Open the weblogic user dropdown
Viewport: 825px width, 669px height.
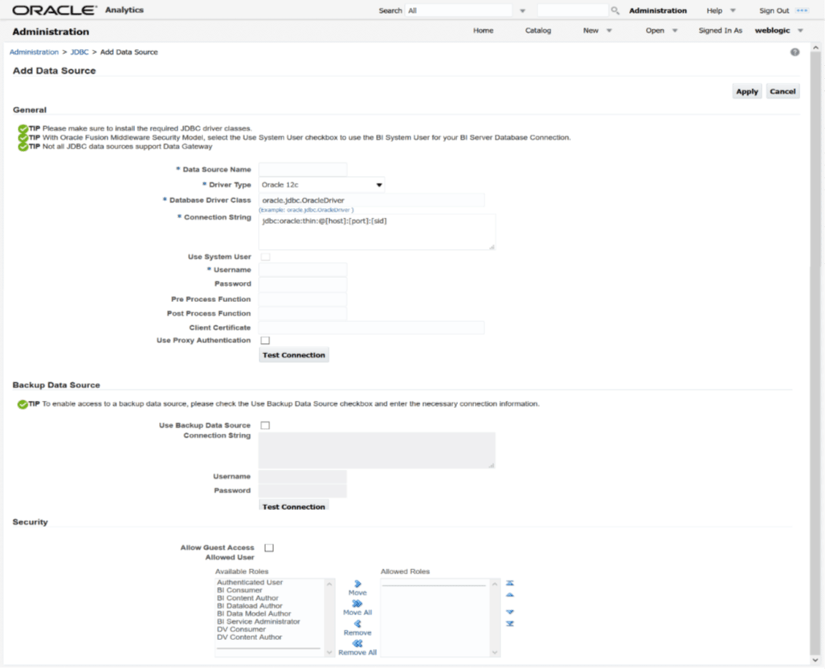tap(800, 31)
